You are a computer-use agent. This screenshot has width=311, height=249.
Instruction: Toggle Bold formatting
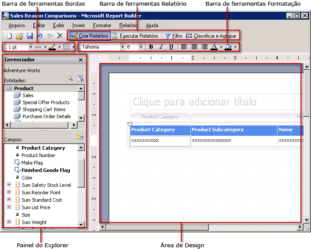point(151,47)
